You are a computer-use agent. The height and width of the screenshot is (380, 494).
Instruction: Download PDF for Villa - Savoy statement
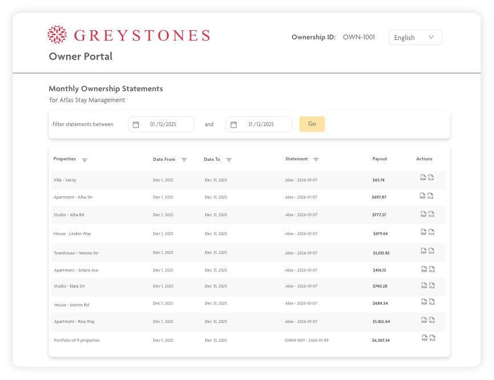click(x=423, y=178)
